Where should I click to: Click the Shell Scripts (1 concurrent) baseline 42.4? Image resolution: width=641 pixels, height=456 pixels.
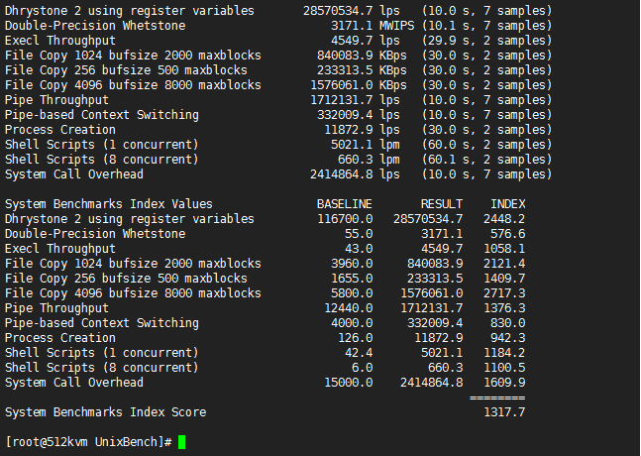(359, 353)
